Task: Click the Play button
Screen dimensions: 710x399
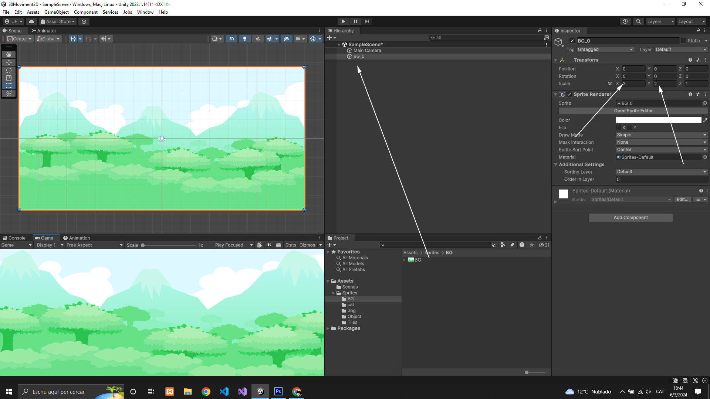Action: click(x=343, y=21)
